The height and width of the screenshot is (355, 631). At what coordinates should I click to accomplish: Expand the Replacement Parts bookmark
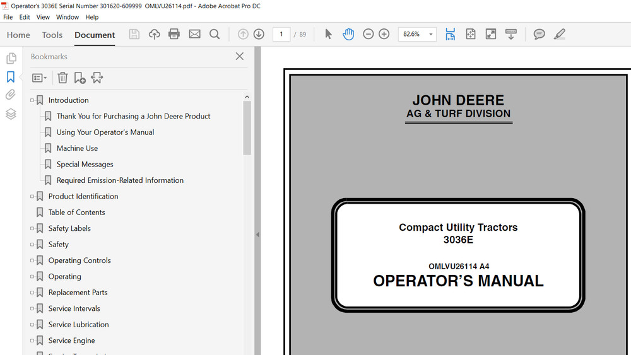click(32, 293)
